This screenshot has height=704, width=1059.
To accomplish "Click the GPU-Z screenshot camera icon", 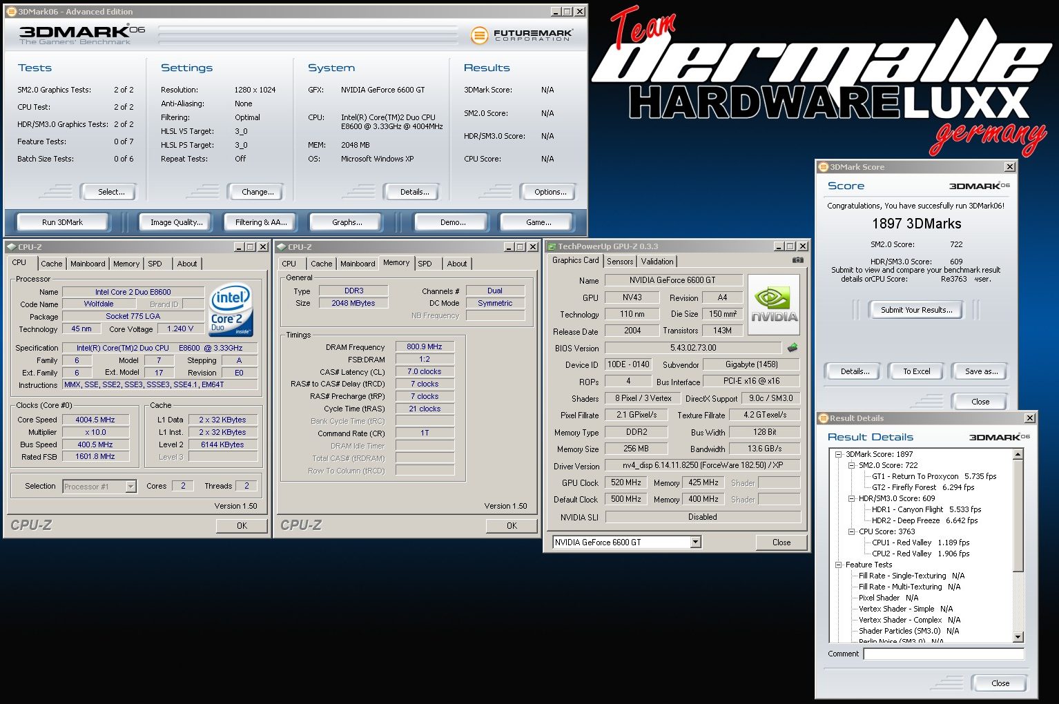I will [797, 260].
